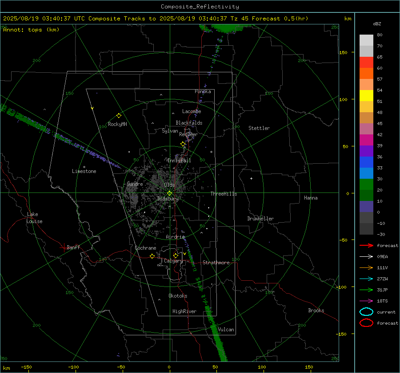Screen dimensions: 400x373
Task: Click the Drumheller city label
Action: (x=260, y=219)
